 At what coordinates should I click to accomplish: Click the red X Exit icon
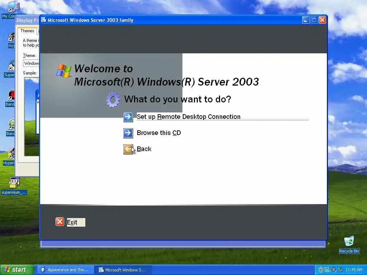tap(60, 222)
